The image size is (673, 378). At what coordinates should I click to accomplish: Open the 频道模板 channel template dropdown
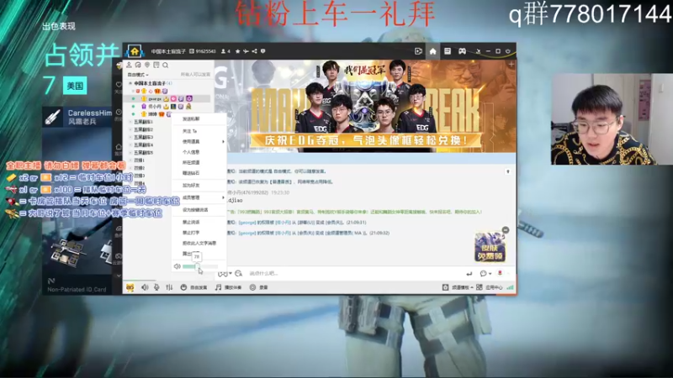point(458,287)
